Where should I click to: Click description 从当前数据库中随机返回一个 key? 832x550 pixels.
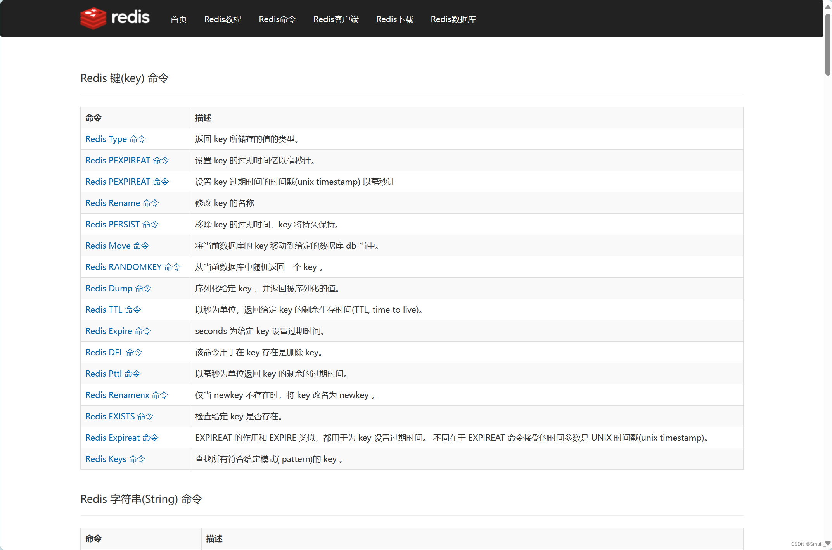pos(259,267)
